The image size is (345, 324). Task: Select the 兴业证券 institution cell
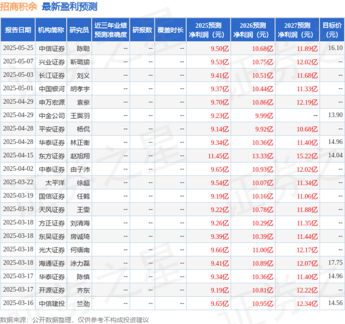tap(52, 62)
